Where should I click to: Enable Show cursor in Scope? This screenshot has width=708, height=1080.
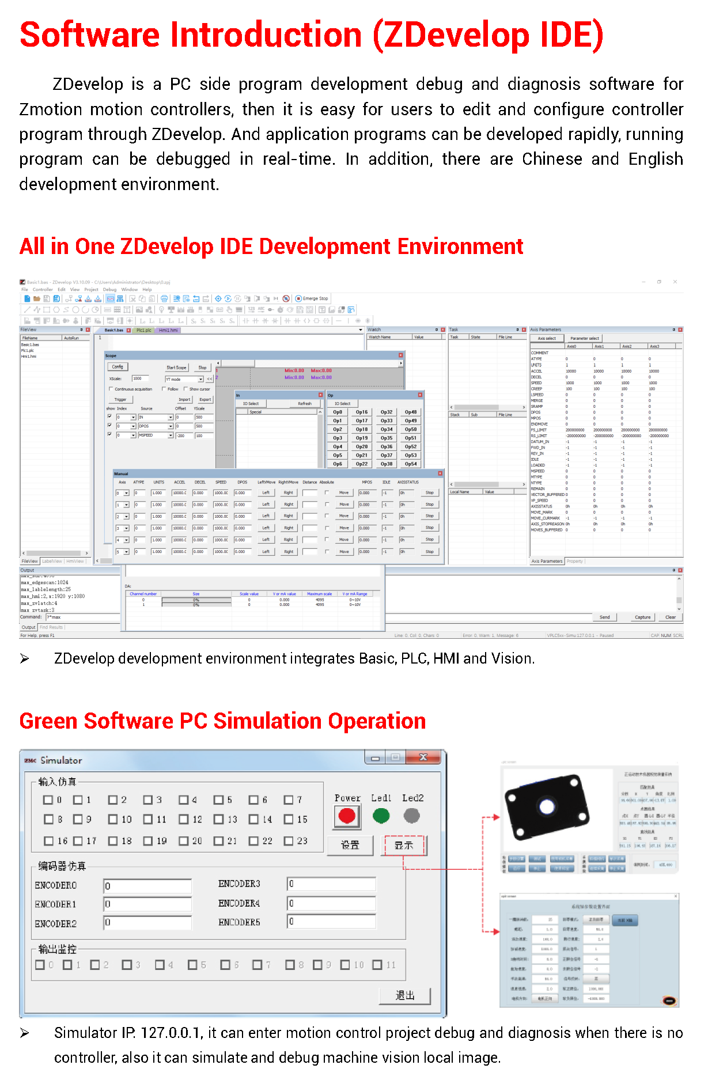185,389
